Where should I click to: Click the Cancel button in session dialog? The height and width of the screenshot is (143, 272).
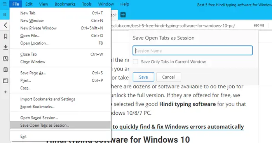pos(168,77)
